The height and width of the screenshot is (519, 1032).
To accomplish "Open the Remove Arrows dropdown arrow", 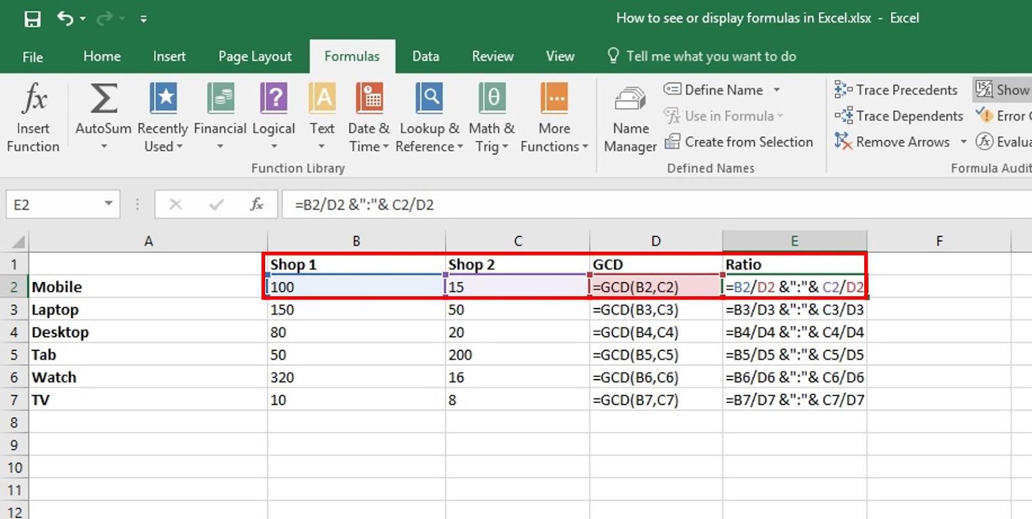I will coord(963,142).
